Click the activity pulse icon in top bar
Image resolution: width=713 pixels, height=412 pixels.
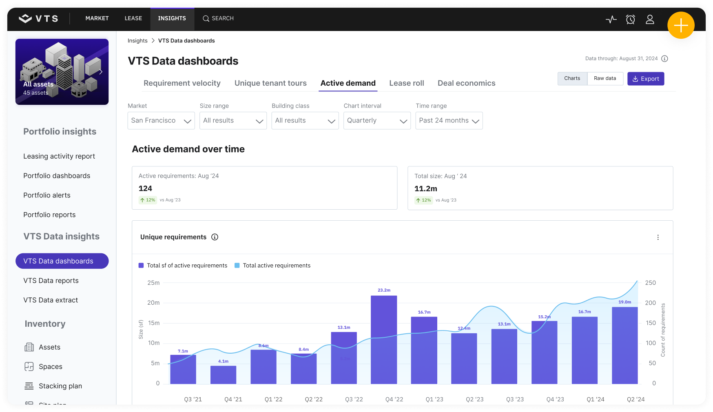611,19
